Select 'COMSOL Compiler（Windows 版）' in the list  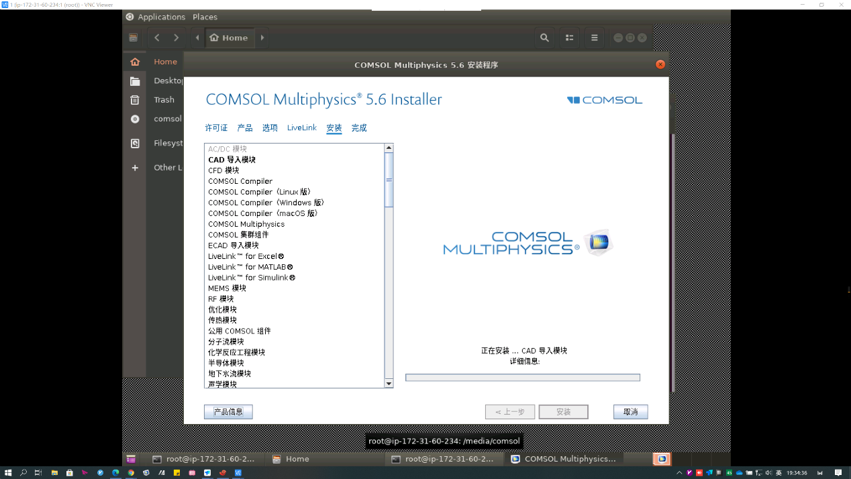click(x=266, y=203)
